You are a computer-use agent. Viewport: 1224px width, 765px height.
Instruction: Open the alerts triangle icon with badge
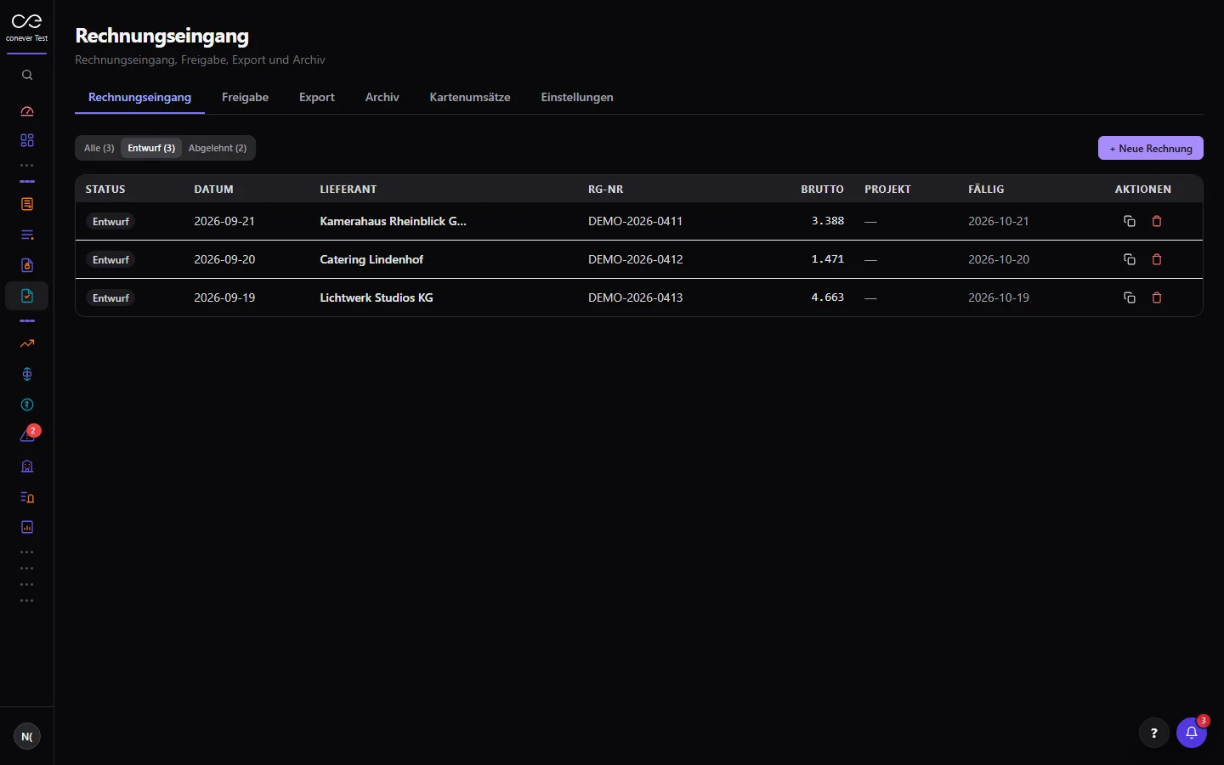point(27,435)
